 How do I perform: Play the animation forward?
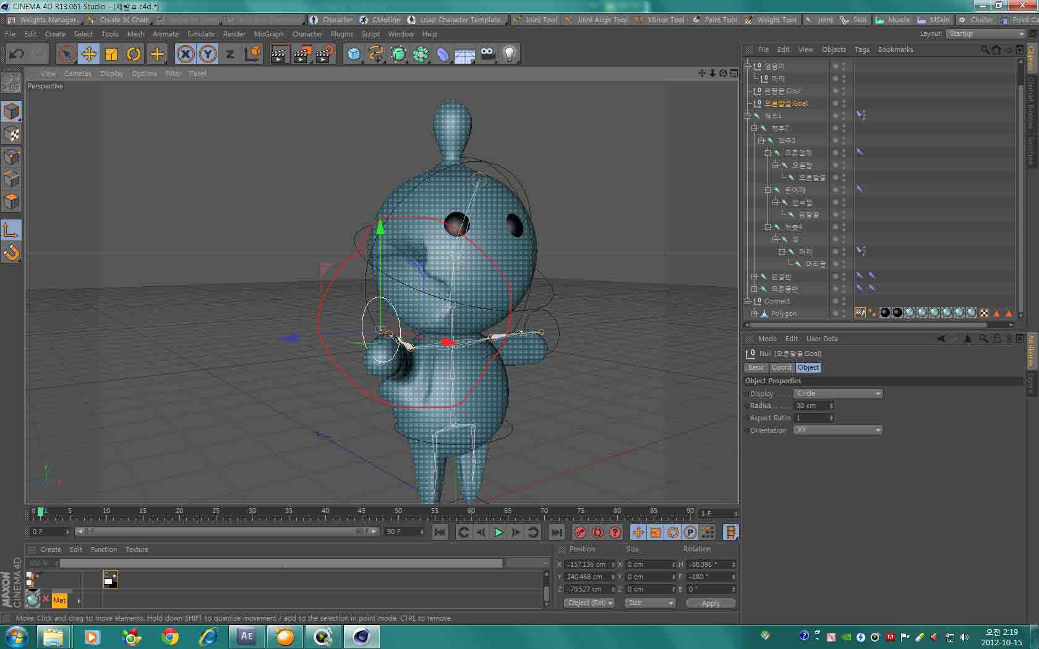click(x=498, y=532)
